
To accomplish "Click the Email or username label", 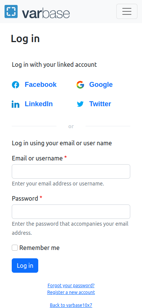I will pos(37,158).
